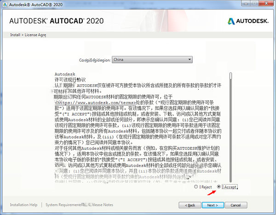Select the I Reject radio button
The image size is (276, 215).
tap(196, 186)
